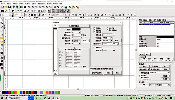The width and height of the screenshot is (175, 100).
Task: Click the Open folder icon in toolbar
Action: click(6, 7)
